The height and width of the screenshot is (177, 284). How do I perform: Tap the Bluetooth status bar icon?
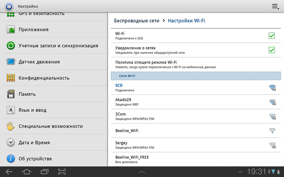[x=269, y=172]
